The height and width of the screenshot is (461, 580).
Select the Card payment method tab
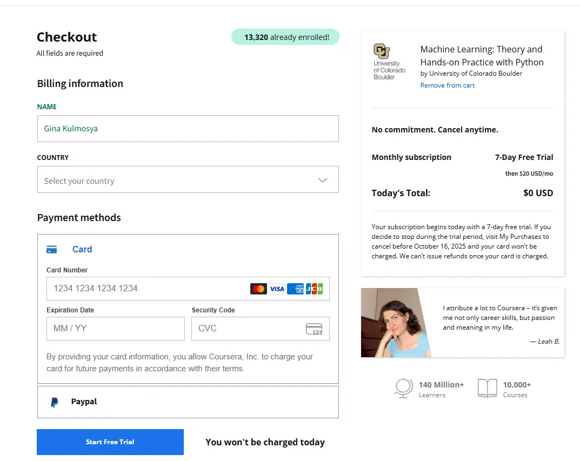coord(188,250)
